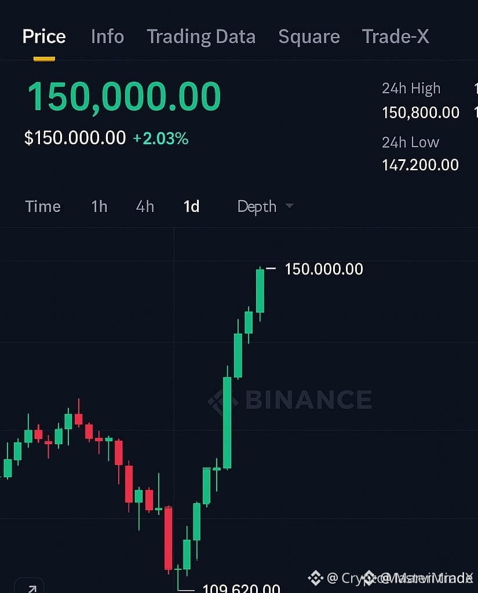Click the 24h Low value 147.200.00
Image resolution: width=478 pixels, height=593 pixels.
(x=420, y=165)
